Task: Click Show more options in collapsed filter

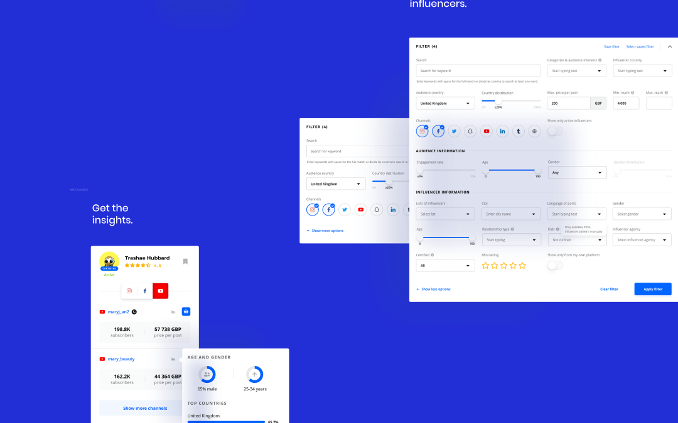Action: click(325, 231)
